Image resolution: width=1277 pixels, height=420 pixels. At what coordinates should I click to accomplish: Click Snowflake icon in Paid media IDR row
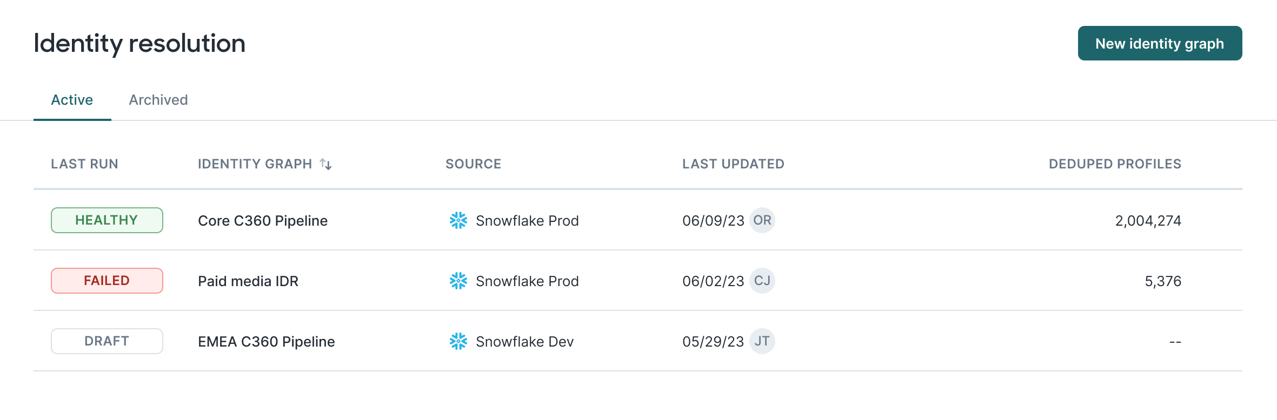click(x=458, y=281)
